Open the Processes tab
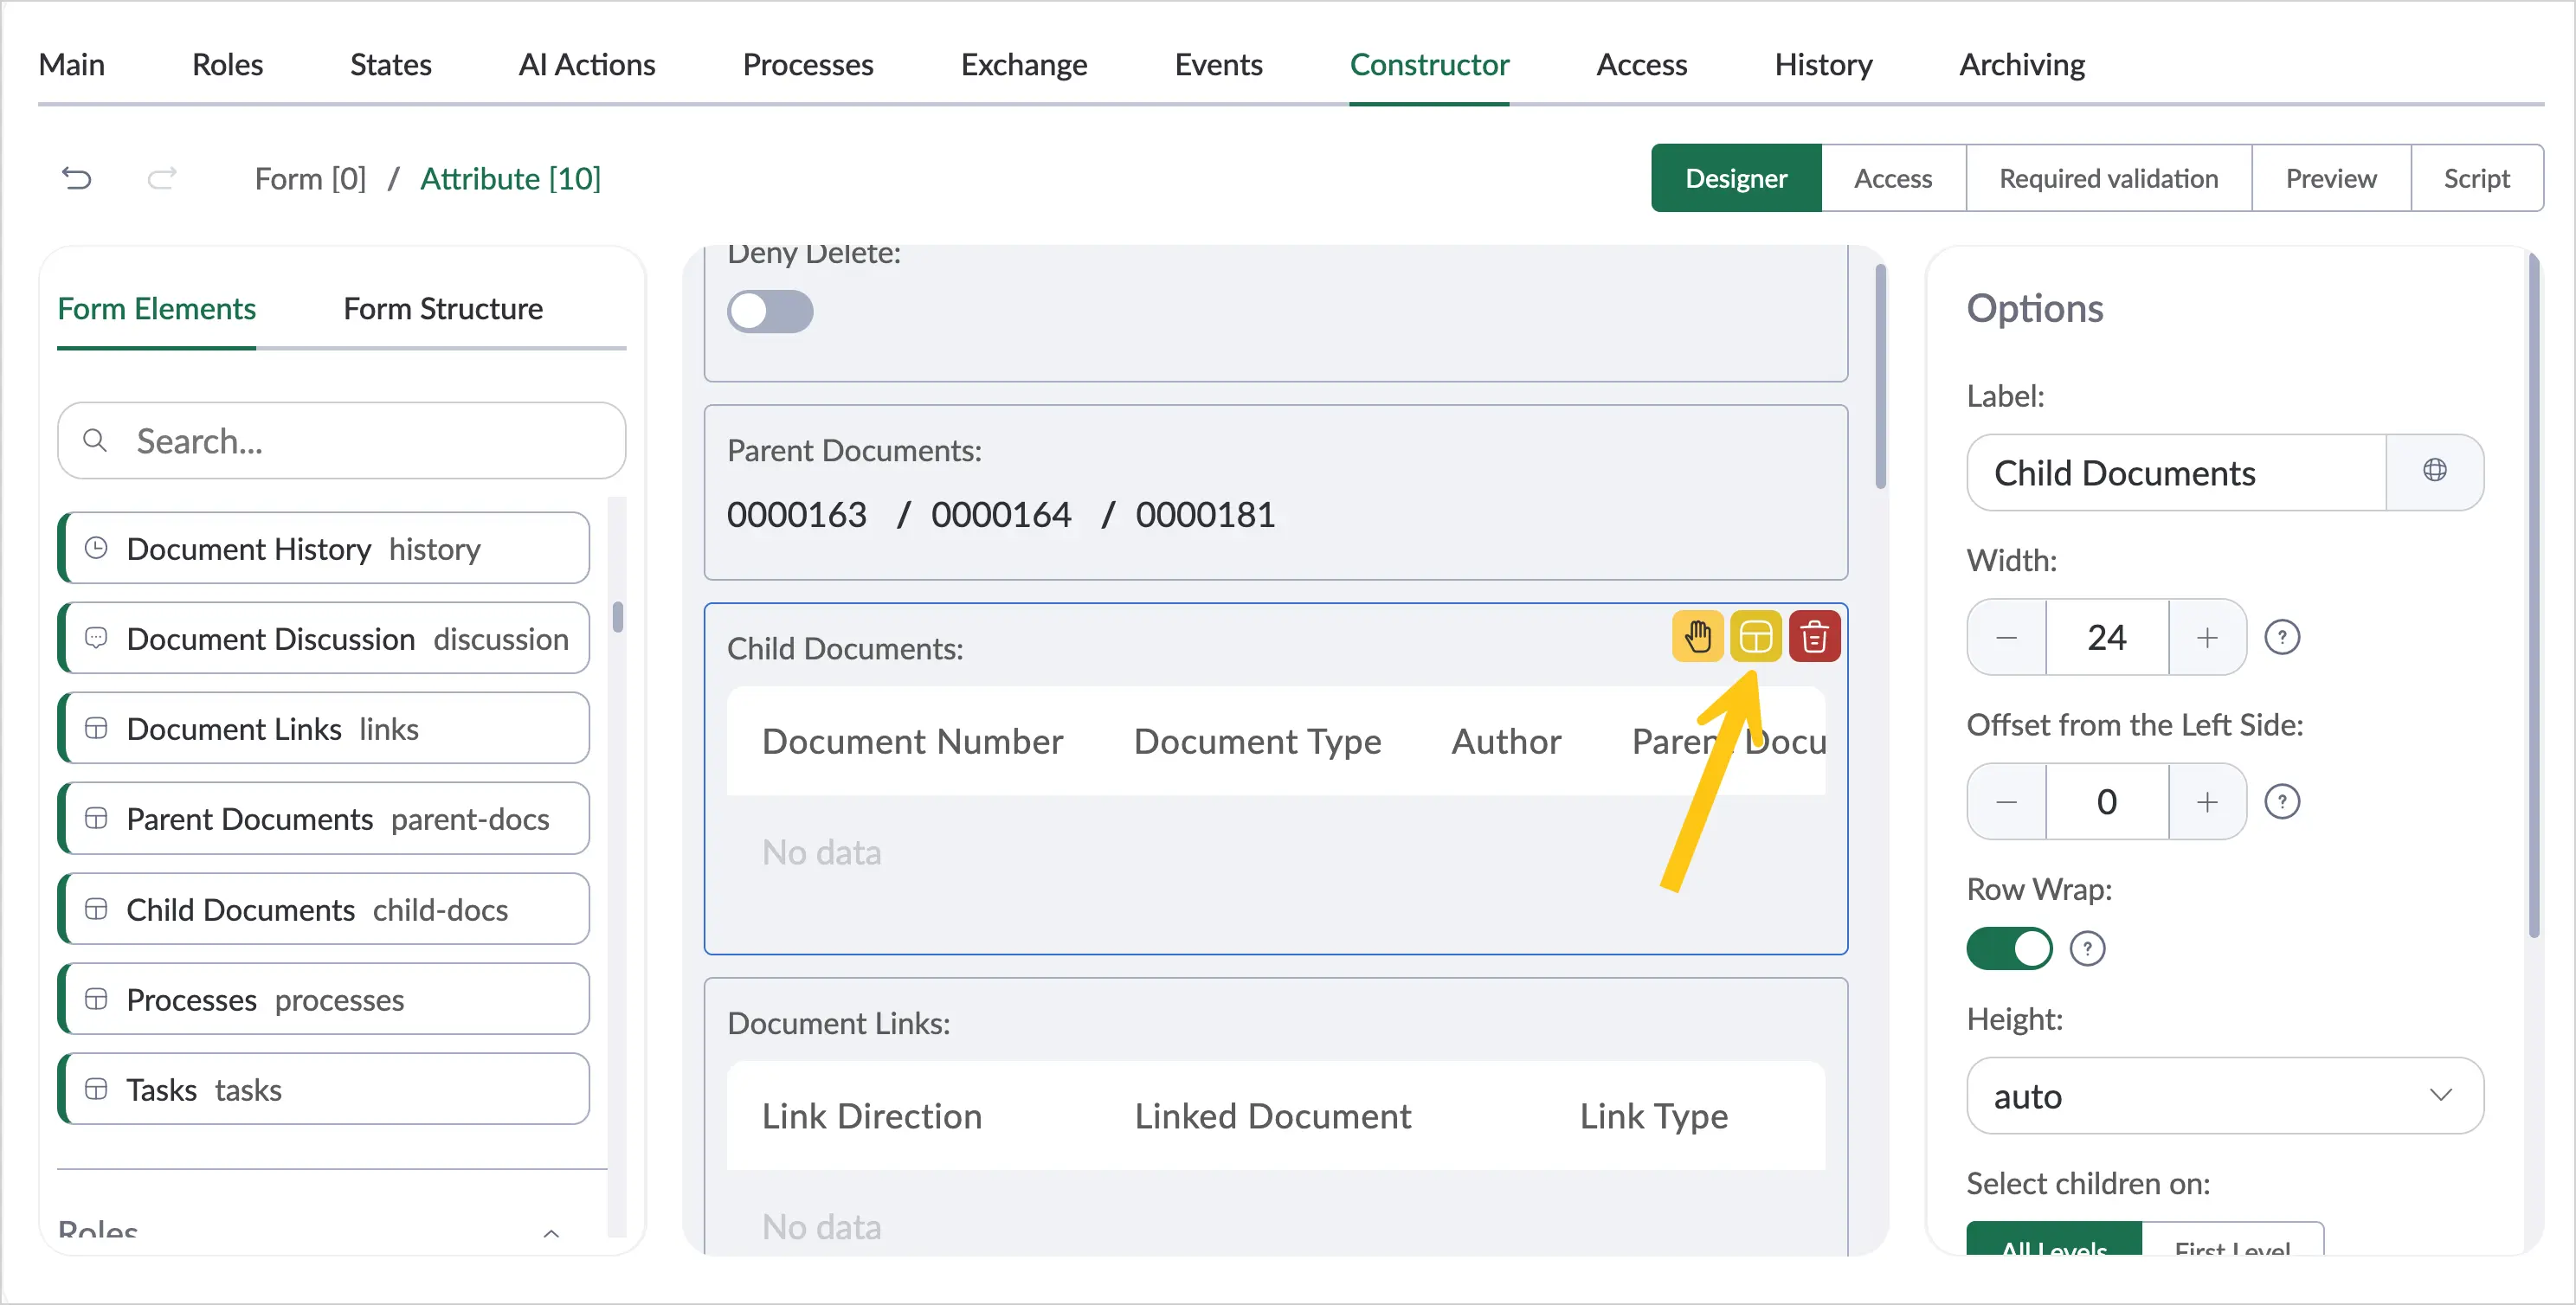Image resolution: width=2576 pixels, height=1305 pixels. [x=807, y=64]
